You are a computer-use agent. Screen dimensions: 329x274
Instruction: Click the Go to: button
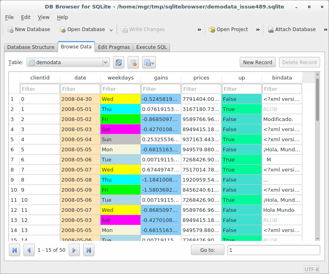click(207, 250)
